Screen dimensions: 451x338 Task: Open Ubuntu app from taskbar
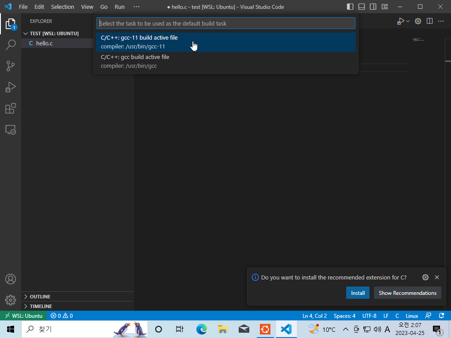pyautogui.click(x=265, y=329)
